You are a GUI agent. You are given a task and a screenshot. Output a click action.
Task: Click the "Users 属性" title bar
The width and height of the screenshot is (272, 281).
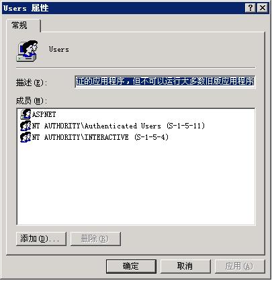click(x=123, y=8)
